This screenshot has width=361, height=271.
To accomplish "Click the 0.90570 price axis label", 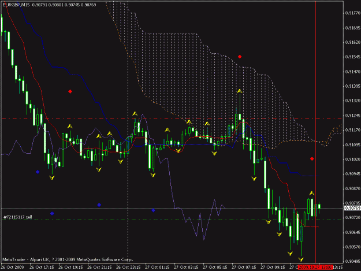I will (353, 247).
